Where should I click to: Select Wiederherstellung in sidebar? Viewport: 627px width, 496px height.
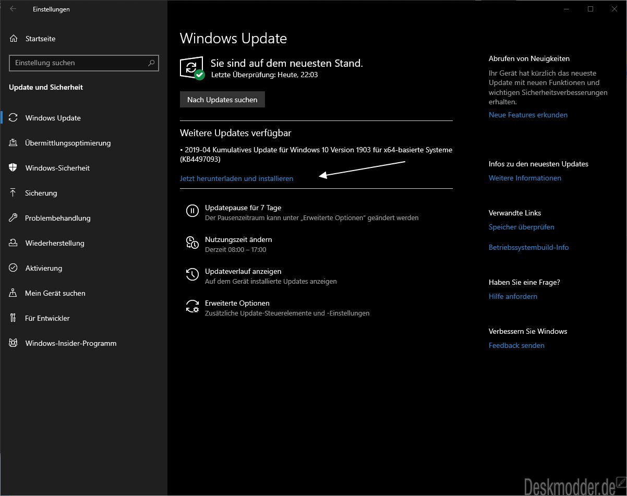pyautogui.click(x=83, y=243)
